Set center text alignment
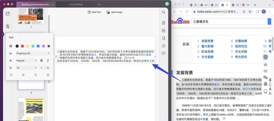Viewport: 274px width, 121px height. [23, 75]
